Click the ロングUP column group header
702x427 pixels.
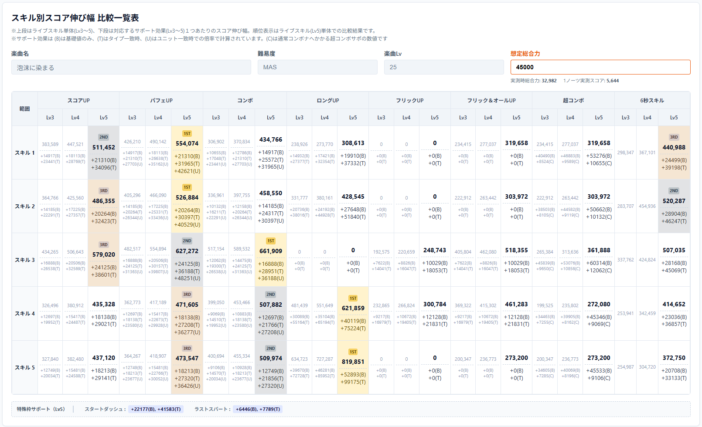point(328,100)
